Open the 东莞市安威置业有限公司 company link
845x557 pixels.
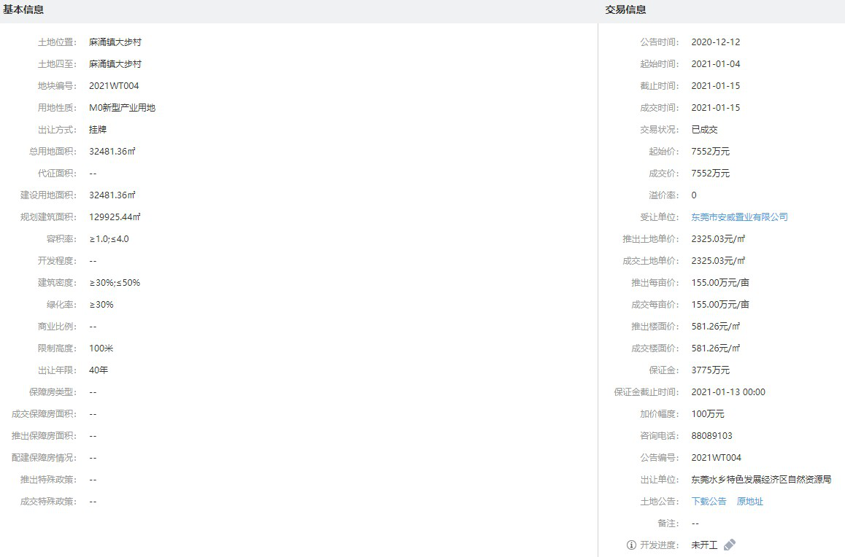pos(739,217)
